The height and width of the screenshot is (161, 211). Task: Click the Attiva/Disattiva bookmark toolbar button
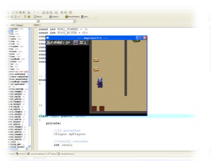tap(73, 16)
